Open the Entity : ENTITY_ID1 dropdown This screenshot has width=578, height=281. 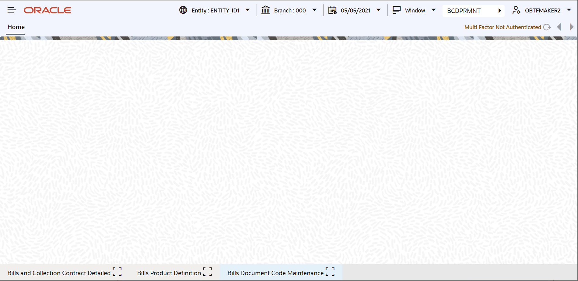(248, 10)
